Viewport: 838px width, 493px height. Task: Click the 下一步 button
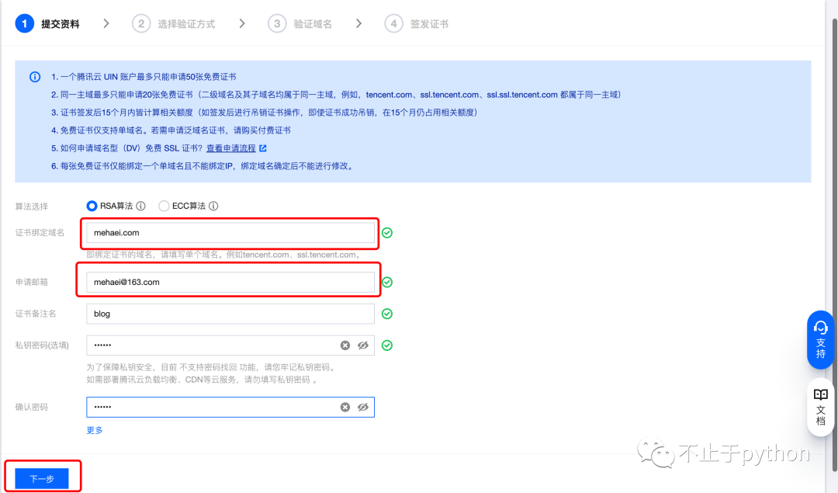tap(42, 478)
